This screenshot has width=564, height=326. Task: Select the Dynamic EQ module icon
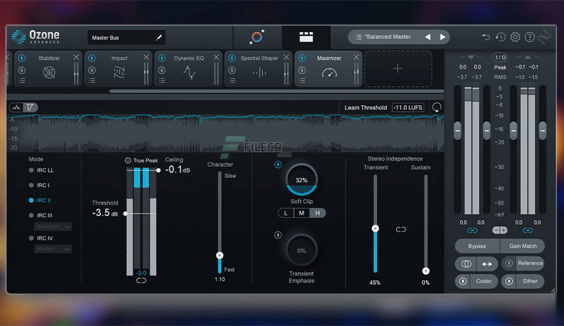pyautogui.click(x=189, y=73)
